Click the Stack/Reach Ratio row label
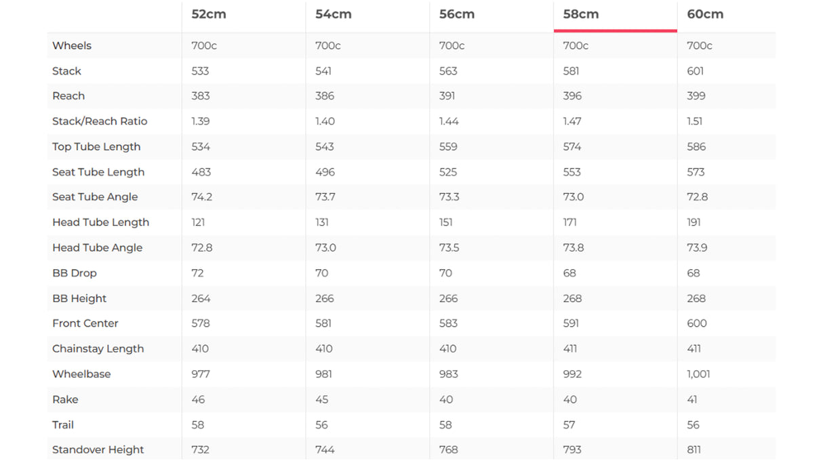The width and height of the screenshot is (823, 463). tap(100, 121)
